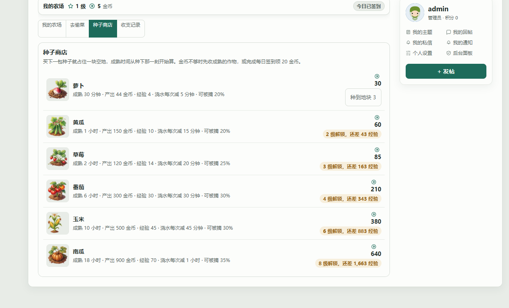The width and height of the screenshot is (509, 308).
Task: View 我的通知 notifications
Action: pos(459,42)
